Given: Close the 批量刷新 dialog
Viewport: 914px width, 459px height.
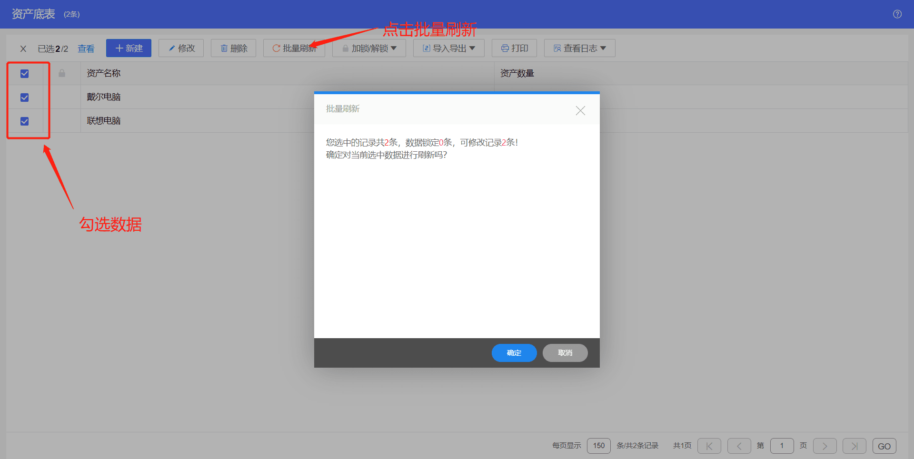Looking at the screenshot, I should click(580, 111).
